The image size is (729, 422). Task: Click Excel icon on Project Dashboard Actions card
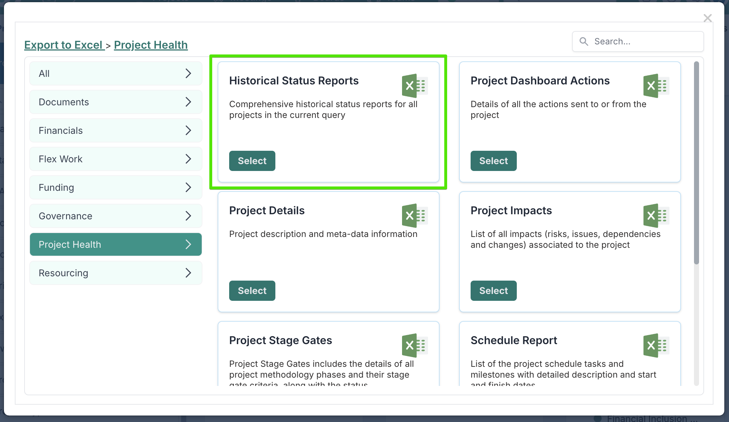click(656, 86)
